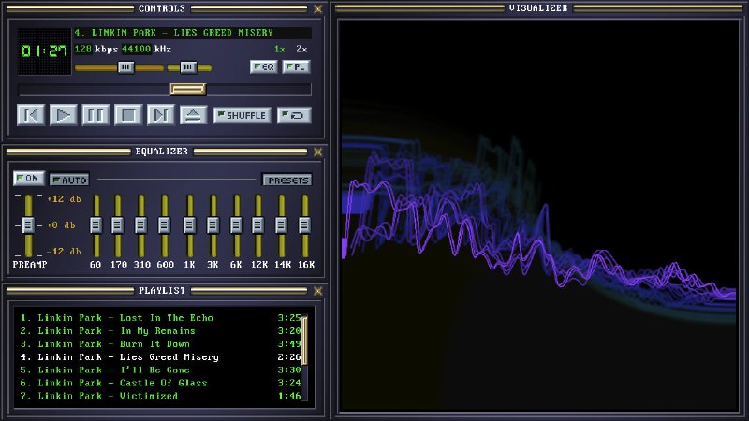Image resolution: width=749 pixels, height=421 pixels.
Task: Close the Playlist panel
Action: coord(317,291)
